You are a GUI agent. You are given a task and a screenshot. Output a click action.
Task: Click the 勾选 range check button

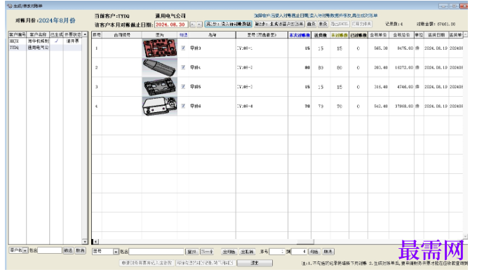coord(314,252)
